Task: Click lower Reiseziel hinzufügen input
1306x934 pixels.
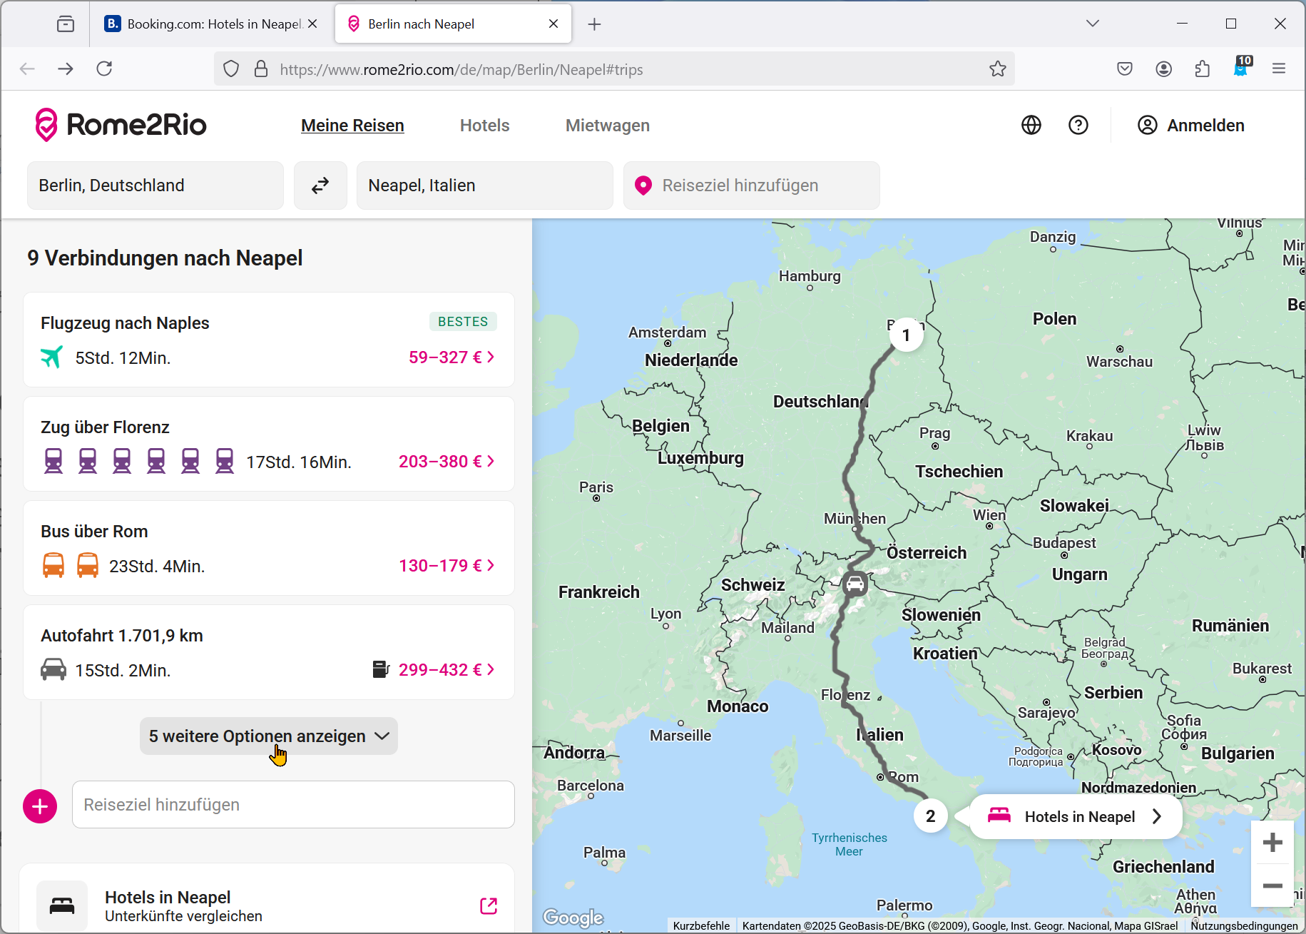Action: click(293, 805)
